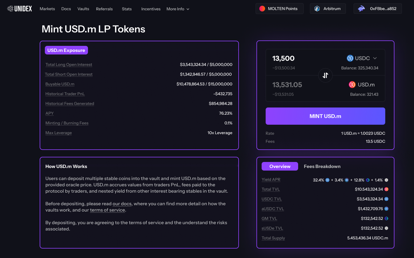Screen dimensions: 414x258
Task: Click the 76.23% APY value
Action: pyautogui.click(x=226, y=113)
